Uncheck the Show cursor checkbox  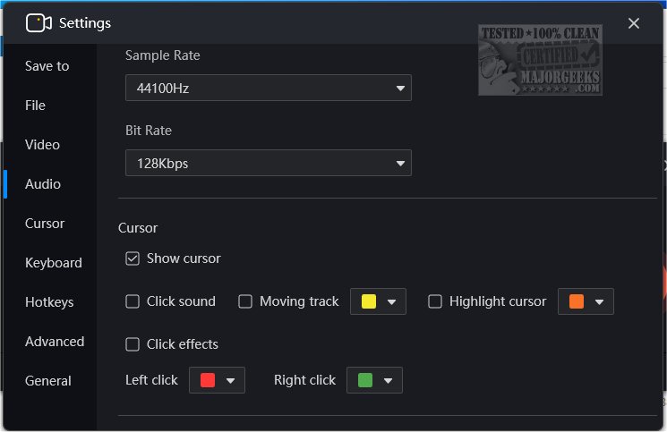[133, 258]
